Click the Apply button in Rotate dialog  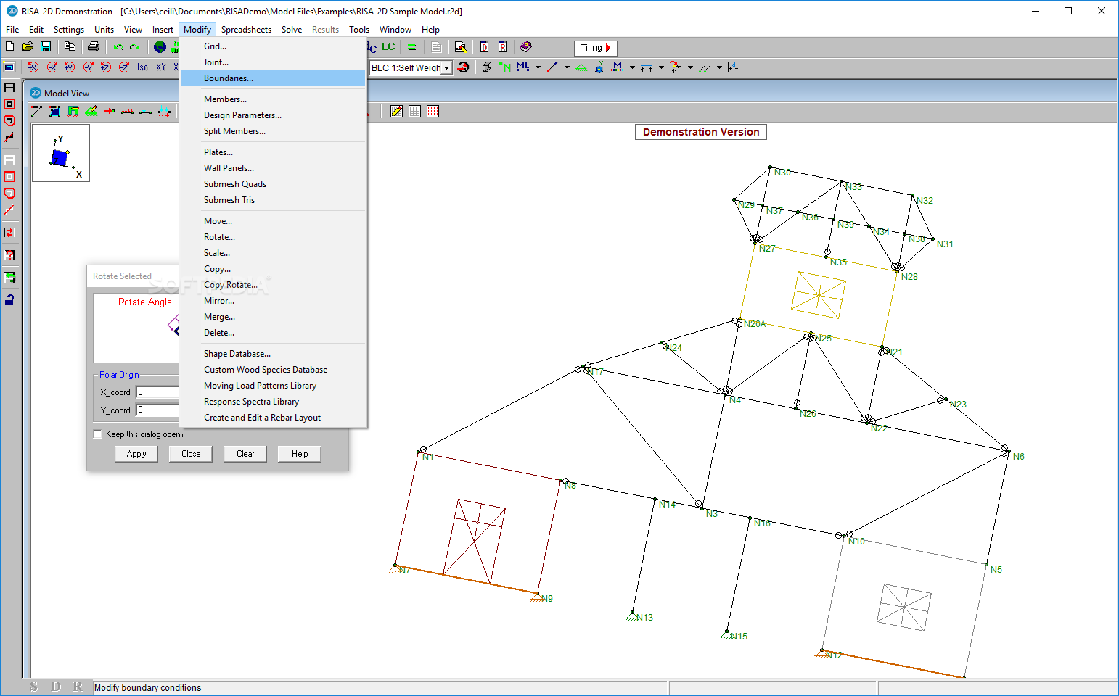point(136,454)
